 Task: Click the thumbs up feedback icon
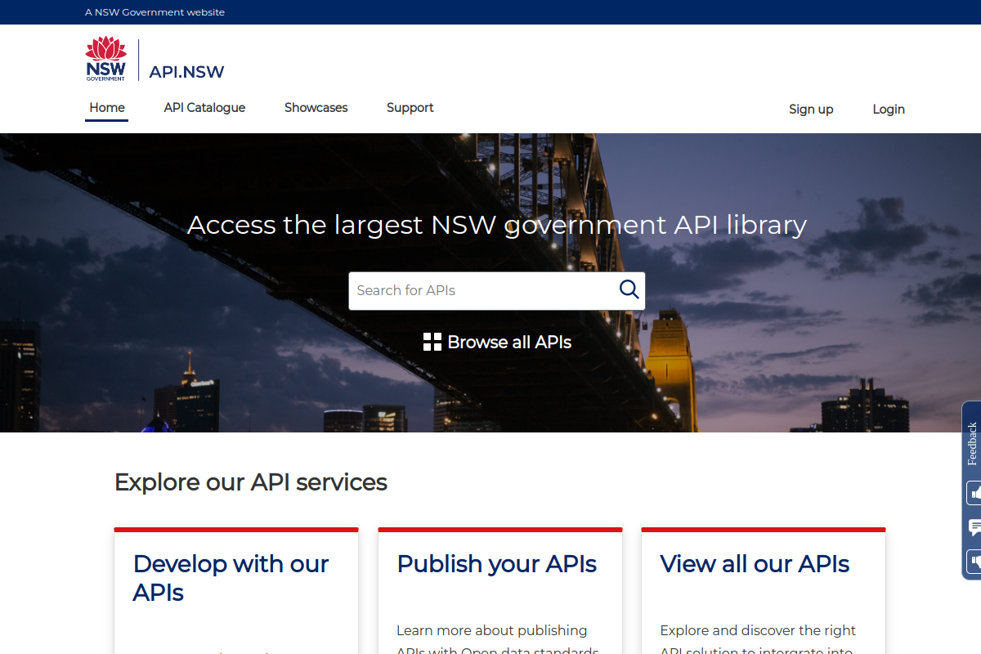(x=974, y=493)
